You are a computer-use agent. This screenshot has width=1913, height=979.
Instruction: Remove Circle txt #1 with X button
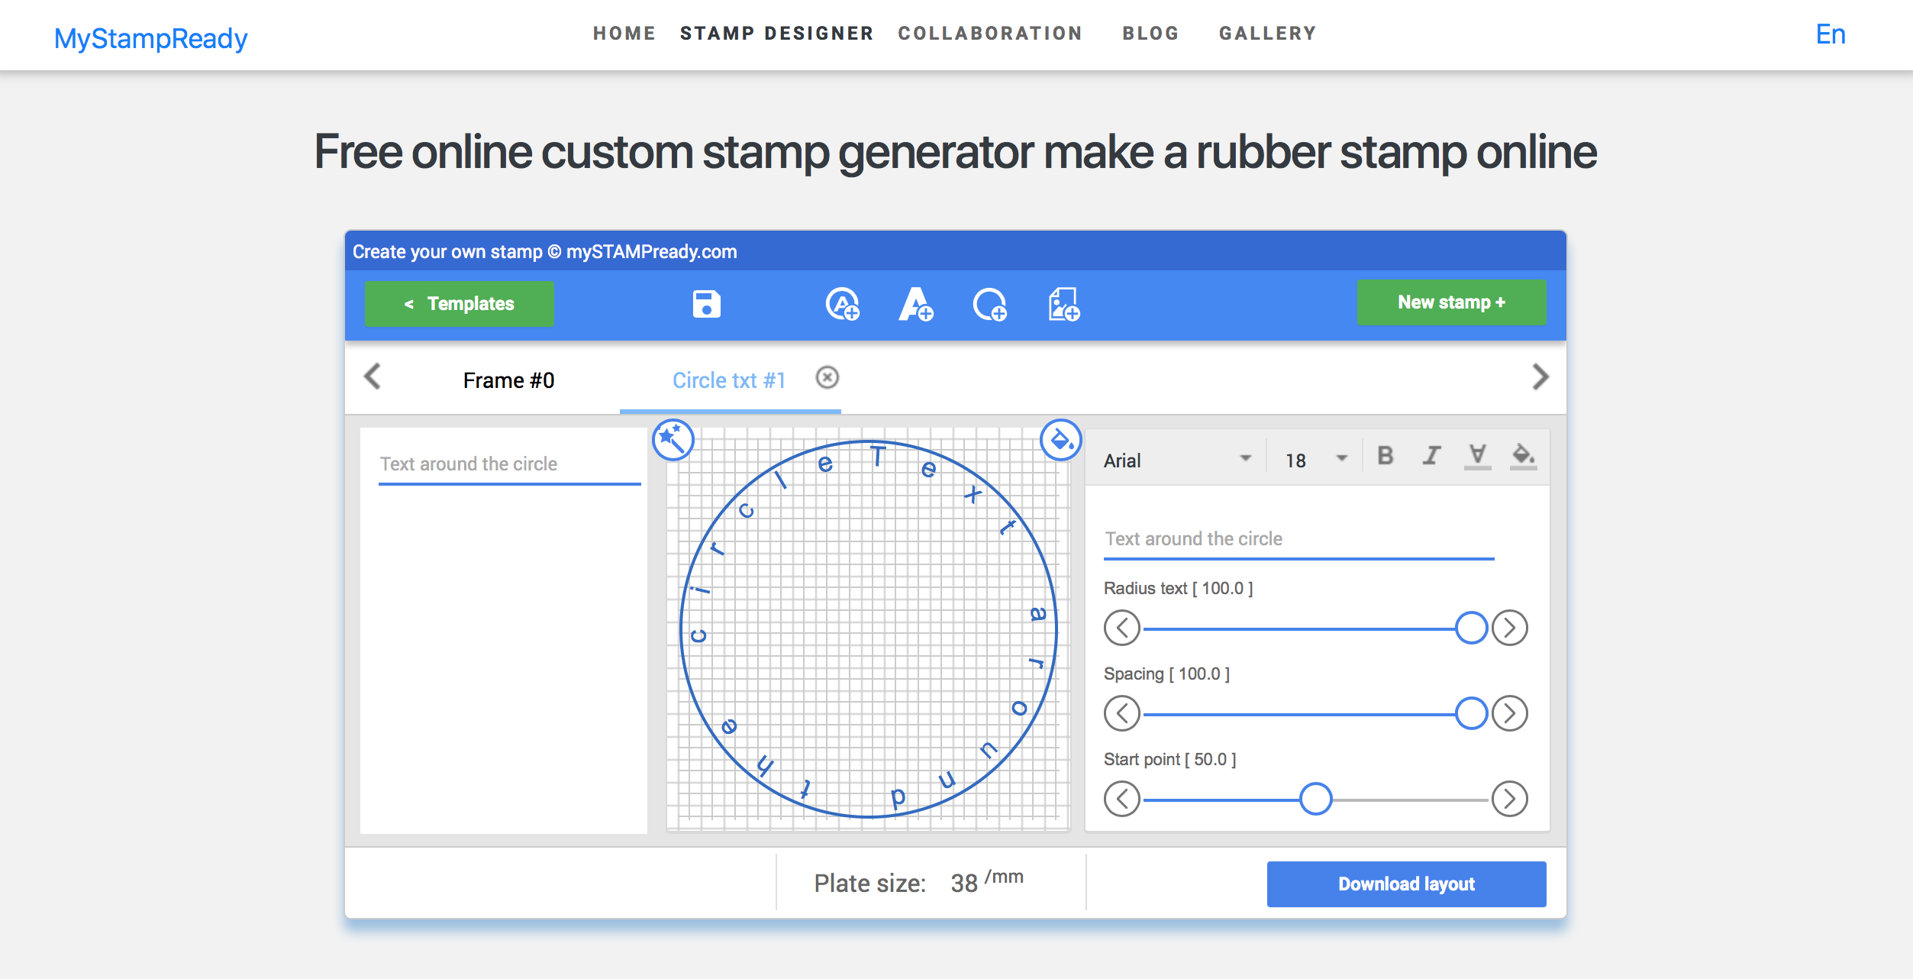[x=827, y=377]
